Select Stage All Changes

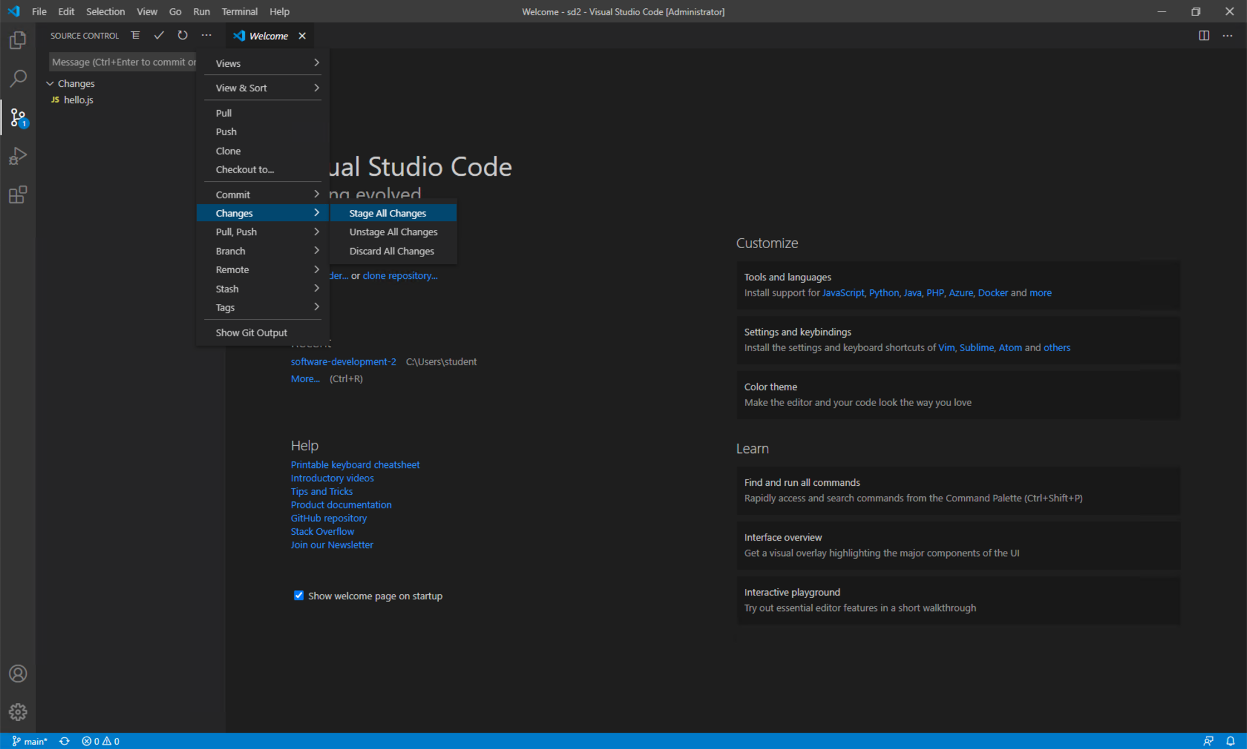tap(387, 213)
